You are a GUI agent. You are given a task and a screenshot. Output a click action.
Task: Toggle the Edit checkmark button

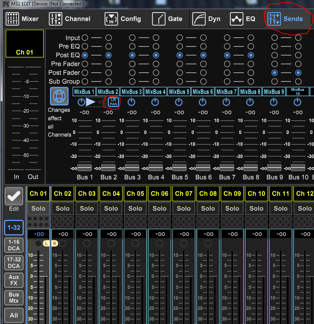tap(14, 196)
